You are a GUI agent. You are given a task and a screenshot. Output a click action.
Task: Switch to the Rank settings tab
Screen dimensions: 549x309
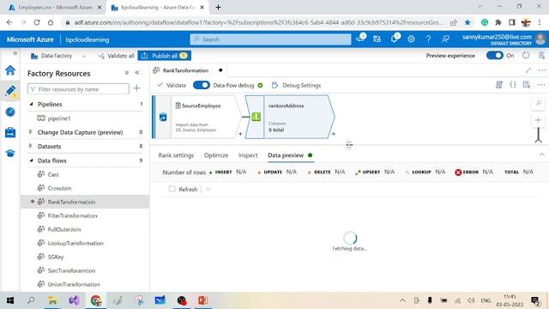point(176,155)
